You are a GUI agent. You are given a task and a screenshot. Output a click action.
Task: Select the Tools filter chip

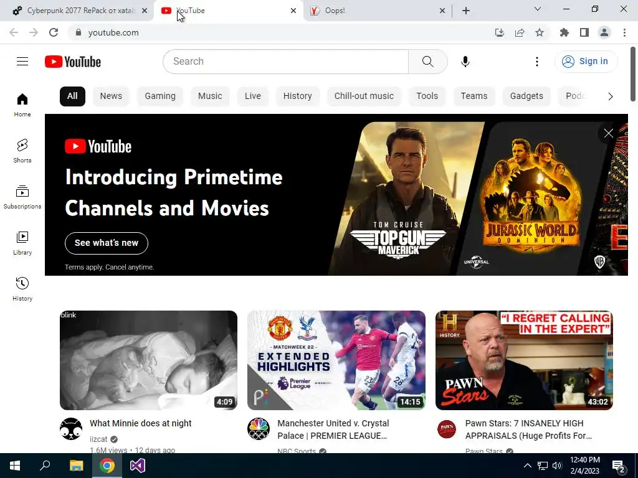click(x=427, y=96)
